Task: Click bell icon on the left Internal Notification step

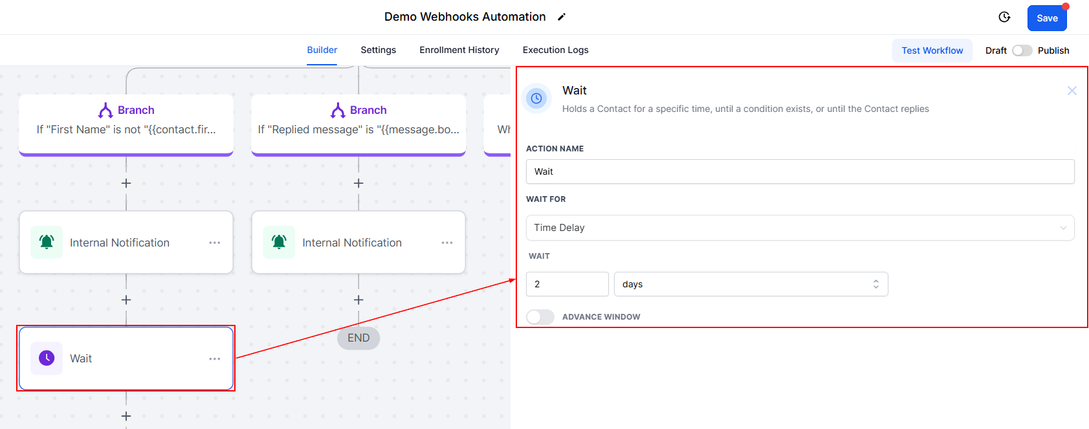Action: point(47,242)
